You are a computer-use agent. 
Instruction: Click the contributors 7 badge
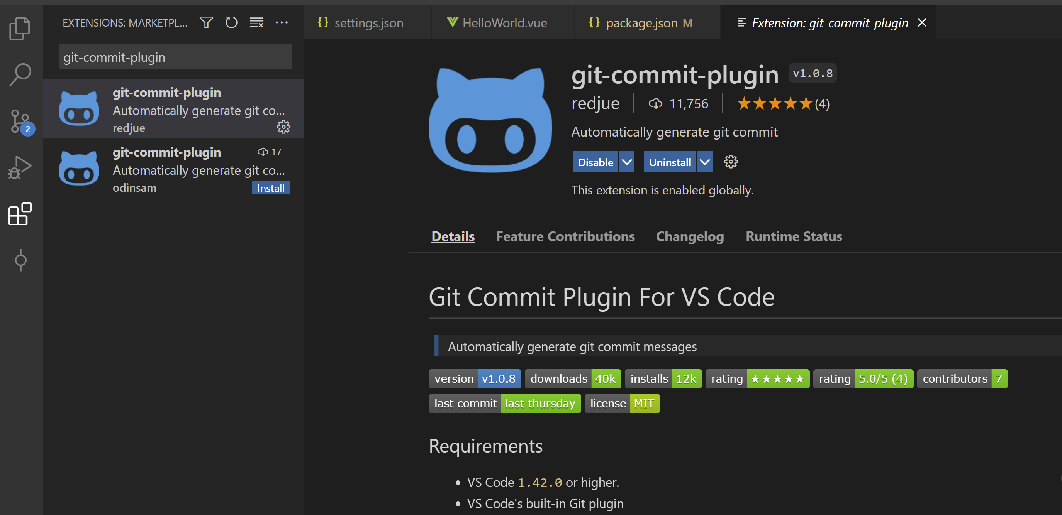point(962,378)
